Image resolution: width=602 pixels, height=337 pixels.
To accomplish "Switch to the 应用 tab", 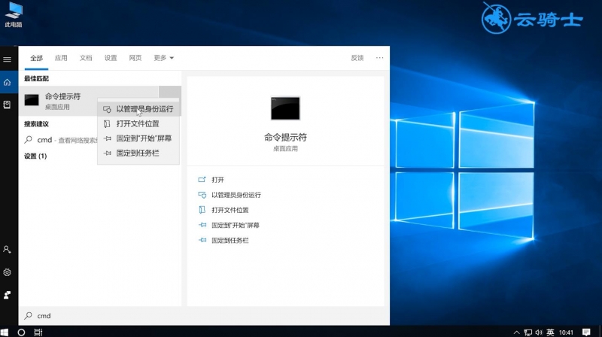I will coord(61,58).
